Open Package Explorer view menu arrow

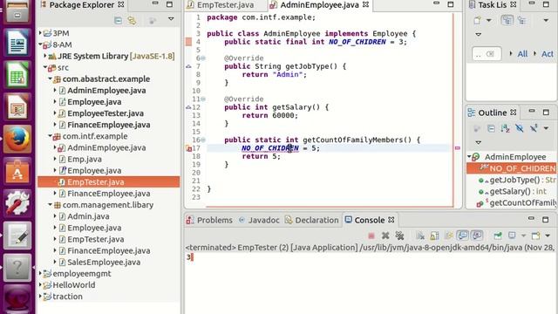[171, 19]
